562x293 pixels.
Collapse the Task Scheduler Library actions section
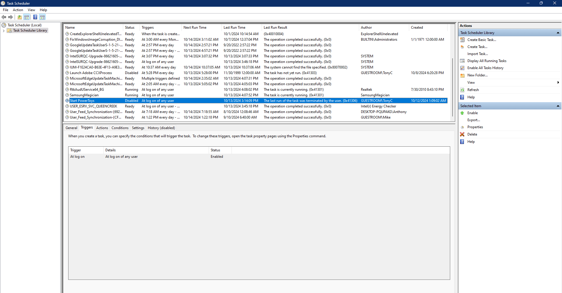(x=558, y=33)
